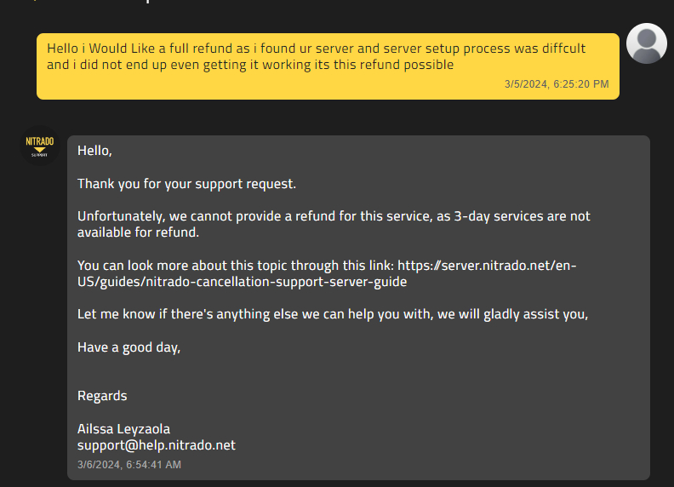Click the support@help.nitrado.net email address
This screenshot has height=487, width=674.
tap(156, 445)
